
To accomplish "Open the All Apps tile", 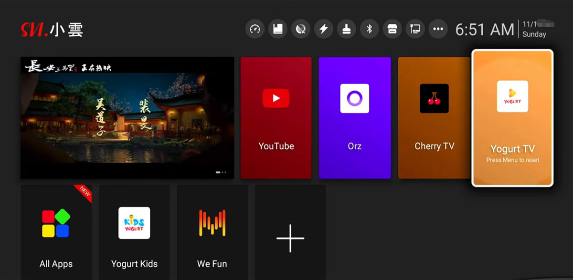I will [56, 232].
